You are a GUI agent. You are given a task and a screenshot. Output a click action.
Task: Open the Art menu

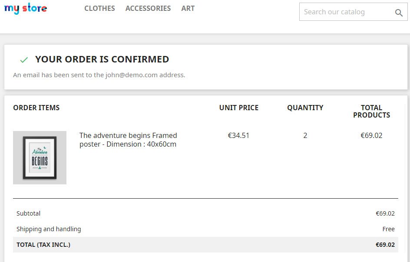click(188, 8)
